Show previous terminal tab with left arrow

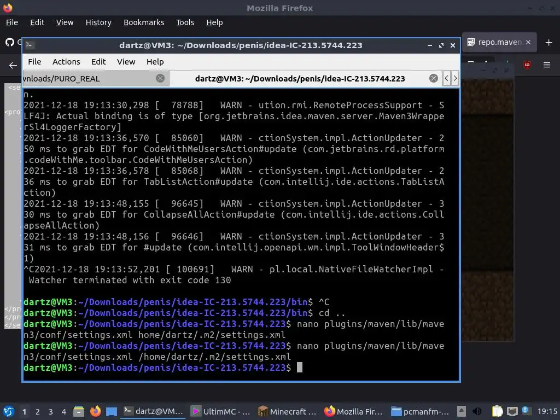(446, 78)
